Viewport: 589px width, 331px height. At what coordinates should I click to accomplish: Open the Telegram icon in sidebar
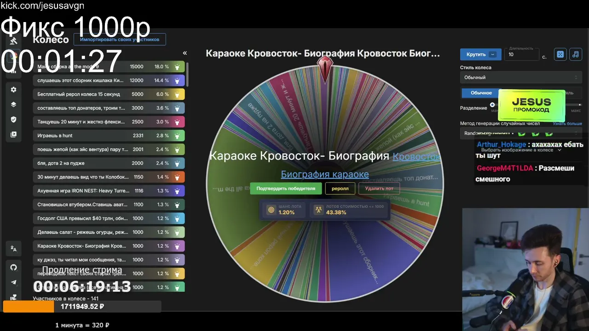14,282
